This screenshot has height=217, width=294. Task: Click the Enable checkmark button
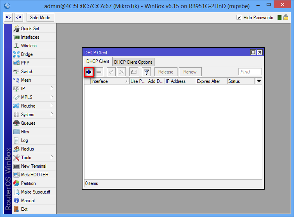(x=111, y=72)
